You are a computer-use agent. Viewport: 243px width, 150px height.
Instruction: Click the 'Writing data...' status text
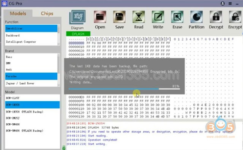[80, 82]
